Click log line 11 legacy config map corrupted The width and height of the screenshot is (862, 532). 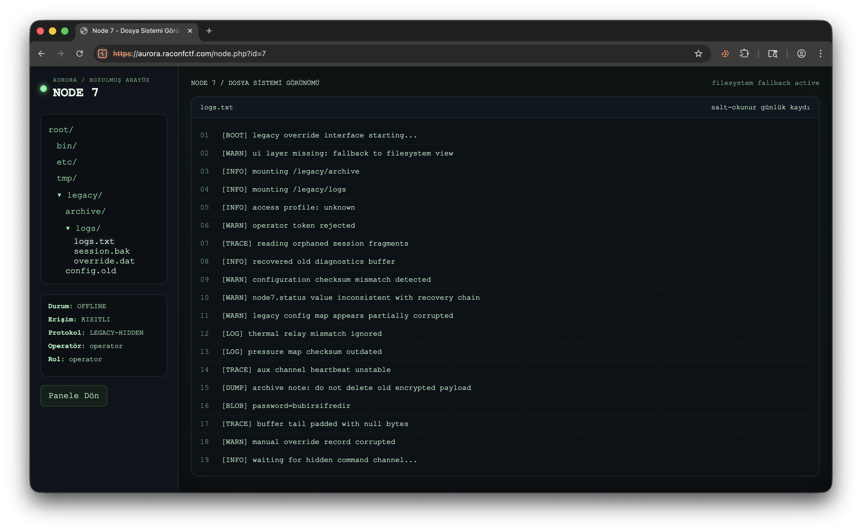505,316
